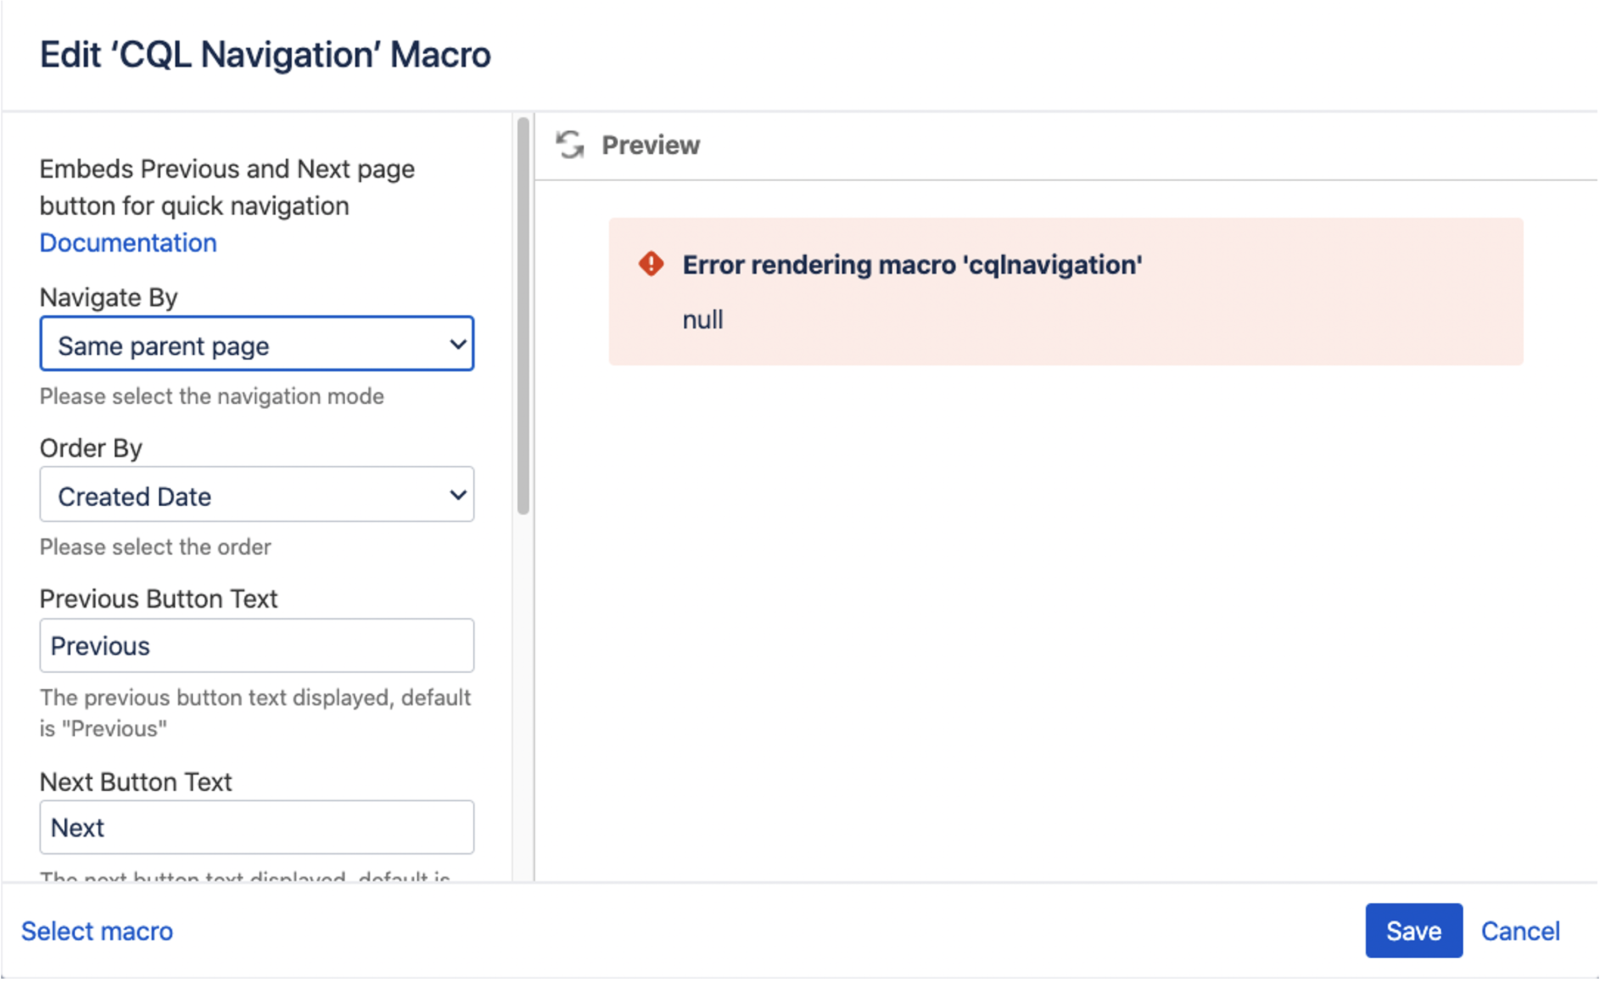Click the Navigate By field label
Viewport: 1600px width, 983px height.
[x=109, y=298]
